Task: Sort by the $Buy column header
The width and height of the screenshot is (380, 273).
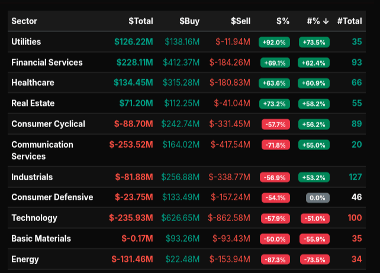Action: 189,21
